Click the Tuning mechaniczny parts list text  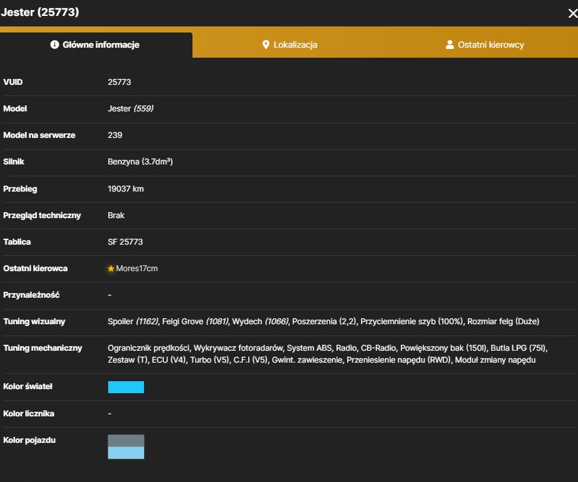(x=328, y=354)
